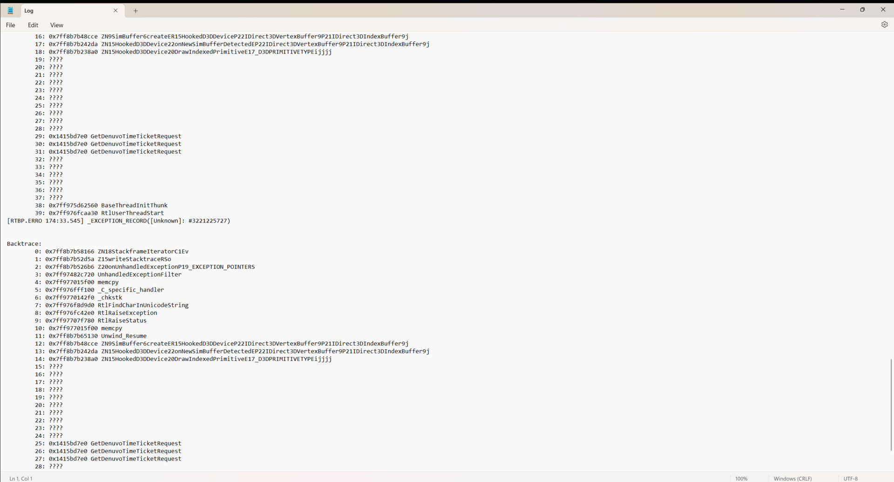Click line 1 Z15writeStacktraceRSo

(103, 259)
